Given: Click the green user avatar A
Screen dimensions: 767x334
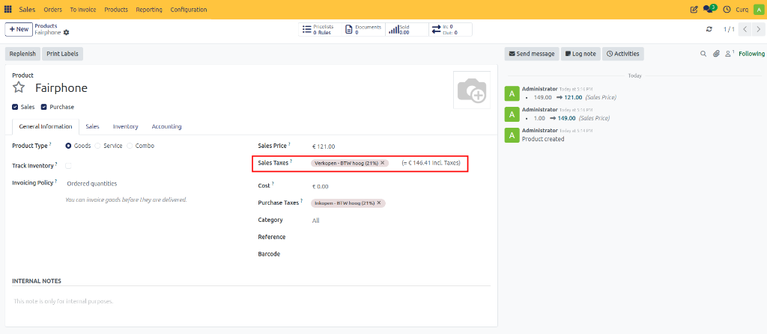Looking at the screenshot, I should click(x=758, y=9).
